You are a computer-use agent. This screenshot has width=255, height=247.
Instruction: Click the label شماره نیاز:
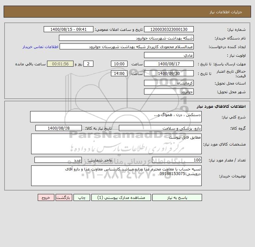point(236,30)
